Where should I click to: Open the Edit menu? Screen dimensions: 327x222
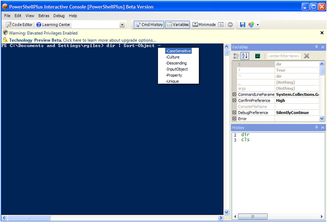coord(18,16)
